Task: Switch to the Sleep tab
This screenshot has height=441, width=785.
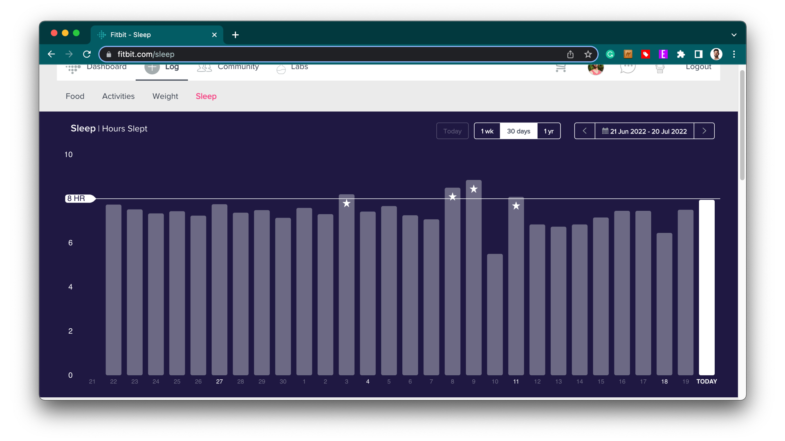Action: click(x=206, y=96)
